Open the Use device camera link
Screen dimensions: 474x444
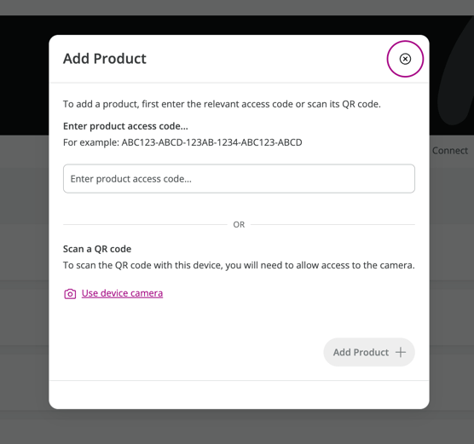(x=122, y=293)
